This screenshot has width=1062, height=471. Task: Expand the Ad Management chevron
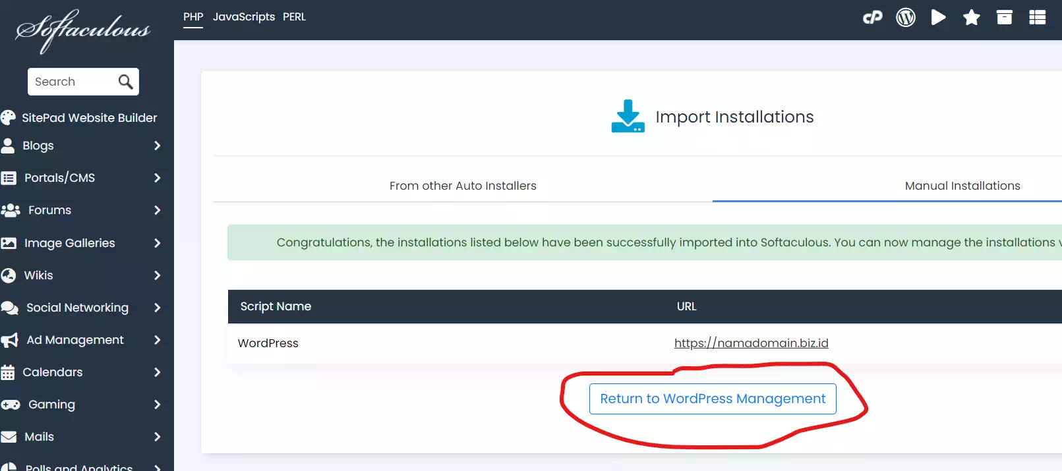(x=157, y=340)
